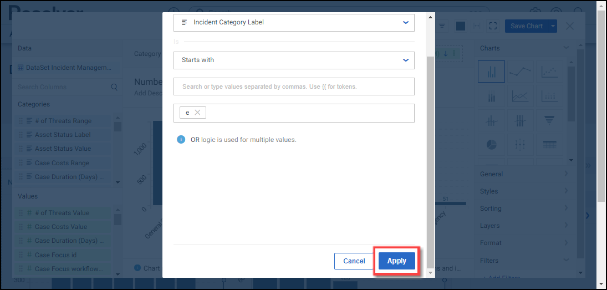Select the line chart type icon
Screen dimensions: 607x290
pos(520,72)
